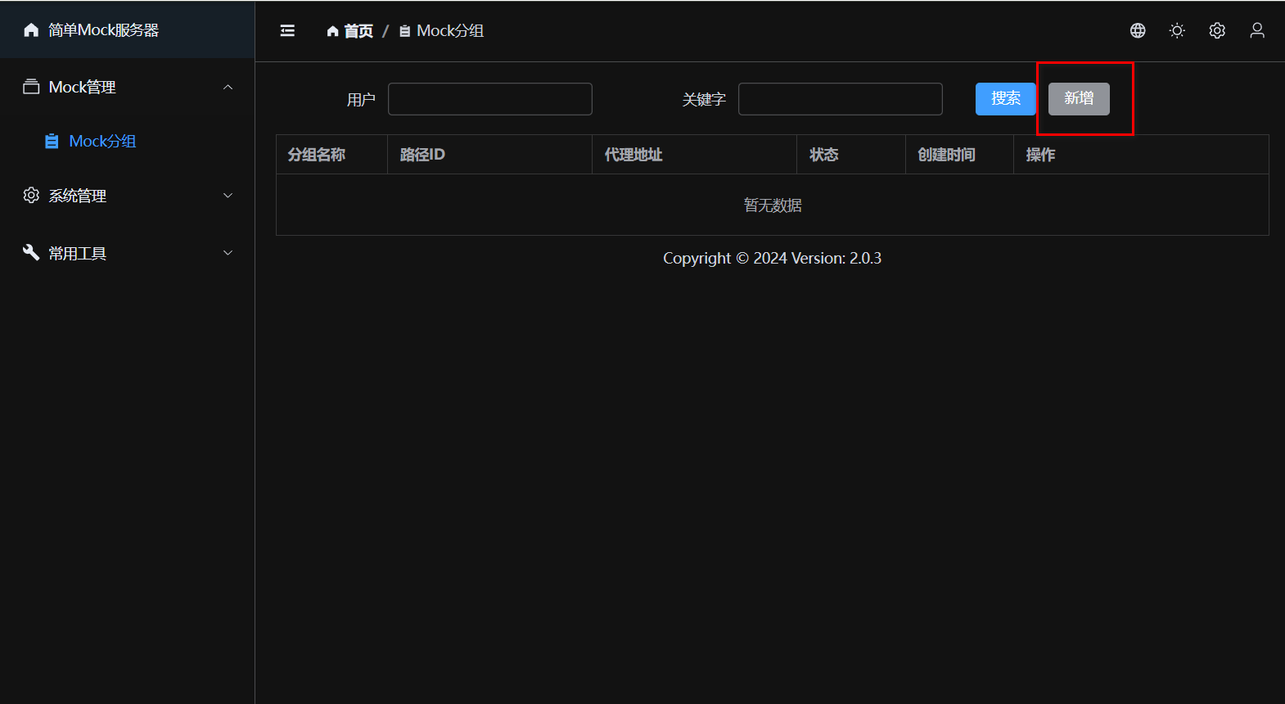Click the home icon beside the server title

tap(31, 30)
